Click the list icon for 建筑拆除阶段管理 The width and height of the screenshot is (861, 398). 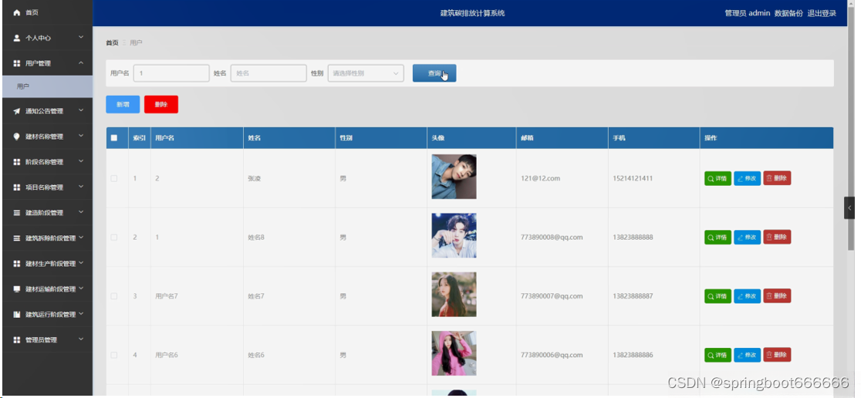16,238
